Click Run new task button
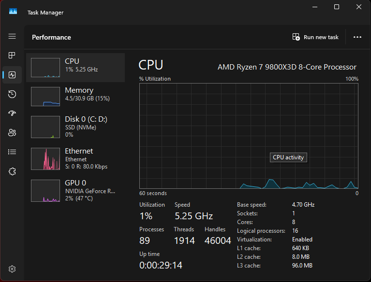The image size is (371, 282). (316, 37)
